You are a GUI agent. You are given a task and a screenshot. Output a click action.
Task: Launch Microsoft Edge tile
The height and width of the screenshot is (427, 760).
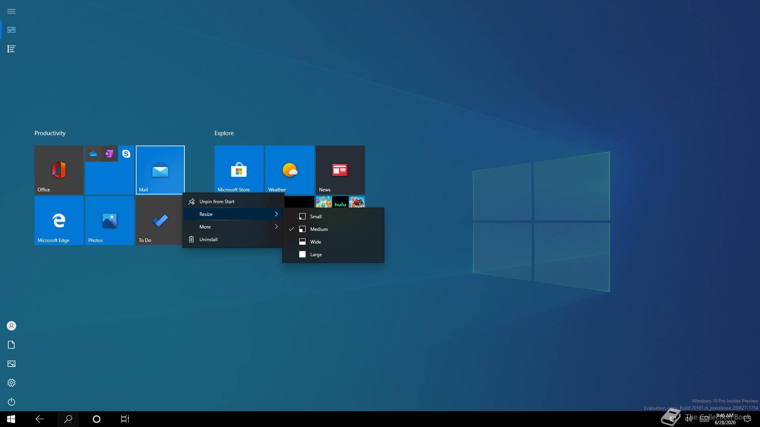pyautogui.click(x=59, y=220)
